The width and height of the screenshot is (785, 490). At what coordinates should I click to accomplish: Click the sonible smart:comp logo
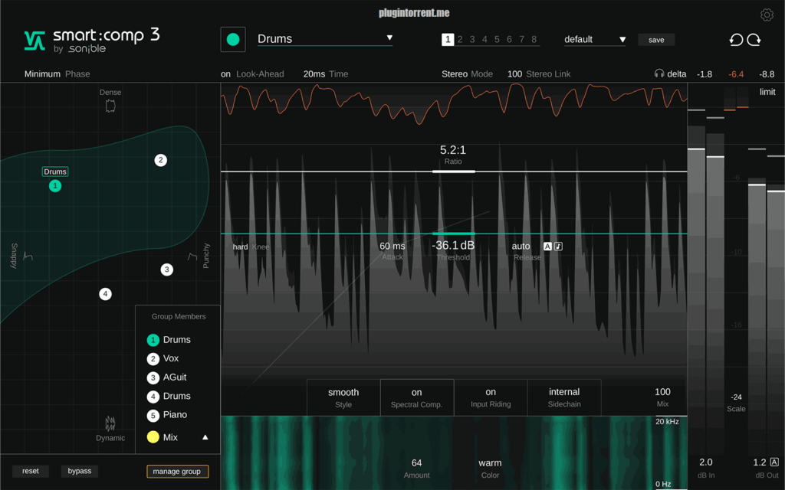pyautogui.click(x=92, y=40)
